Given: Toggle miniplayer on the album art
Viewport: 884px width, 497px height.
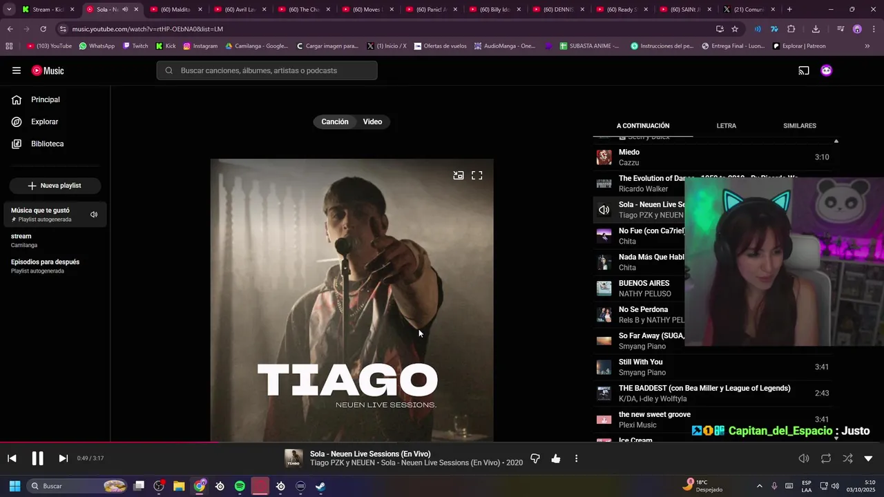Looking at the screenshot, I should coord(459,175).
